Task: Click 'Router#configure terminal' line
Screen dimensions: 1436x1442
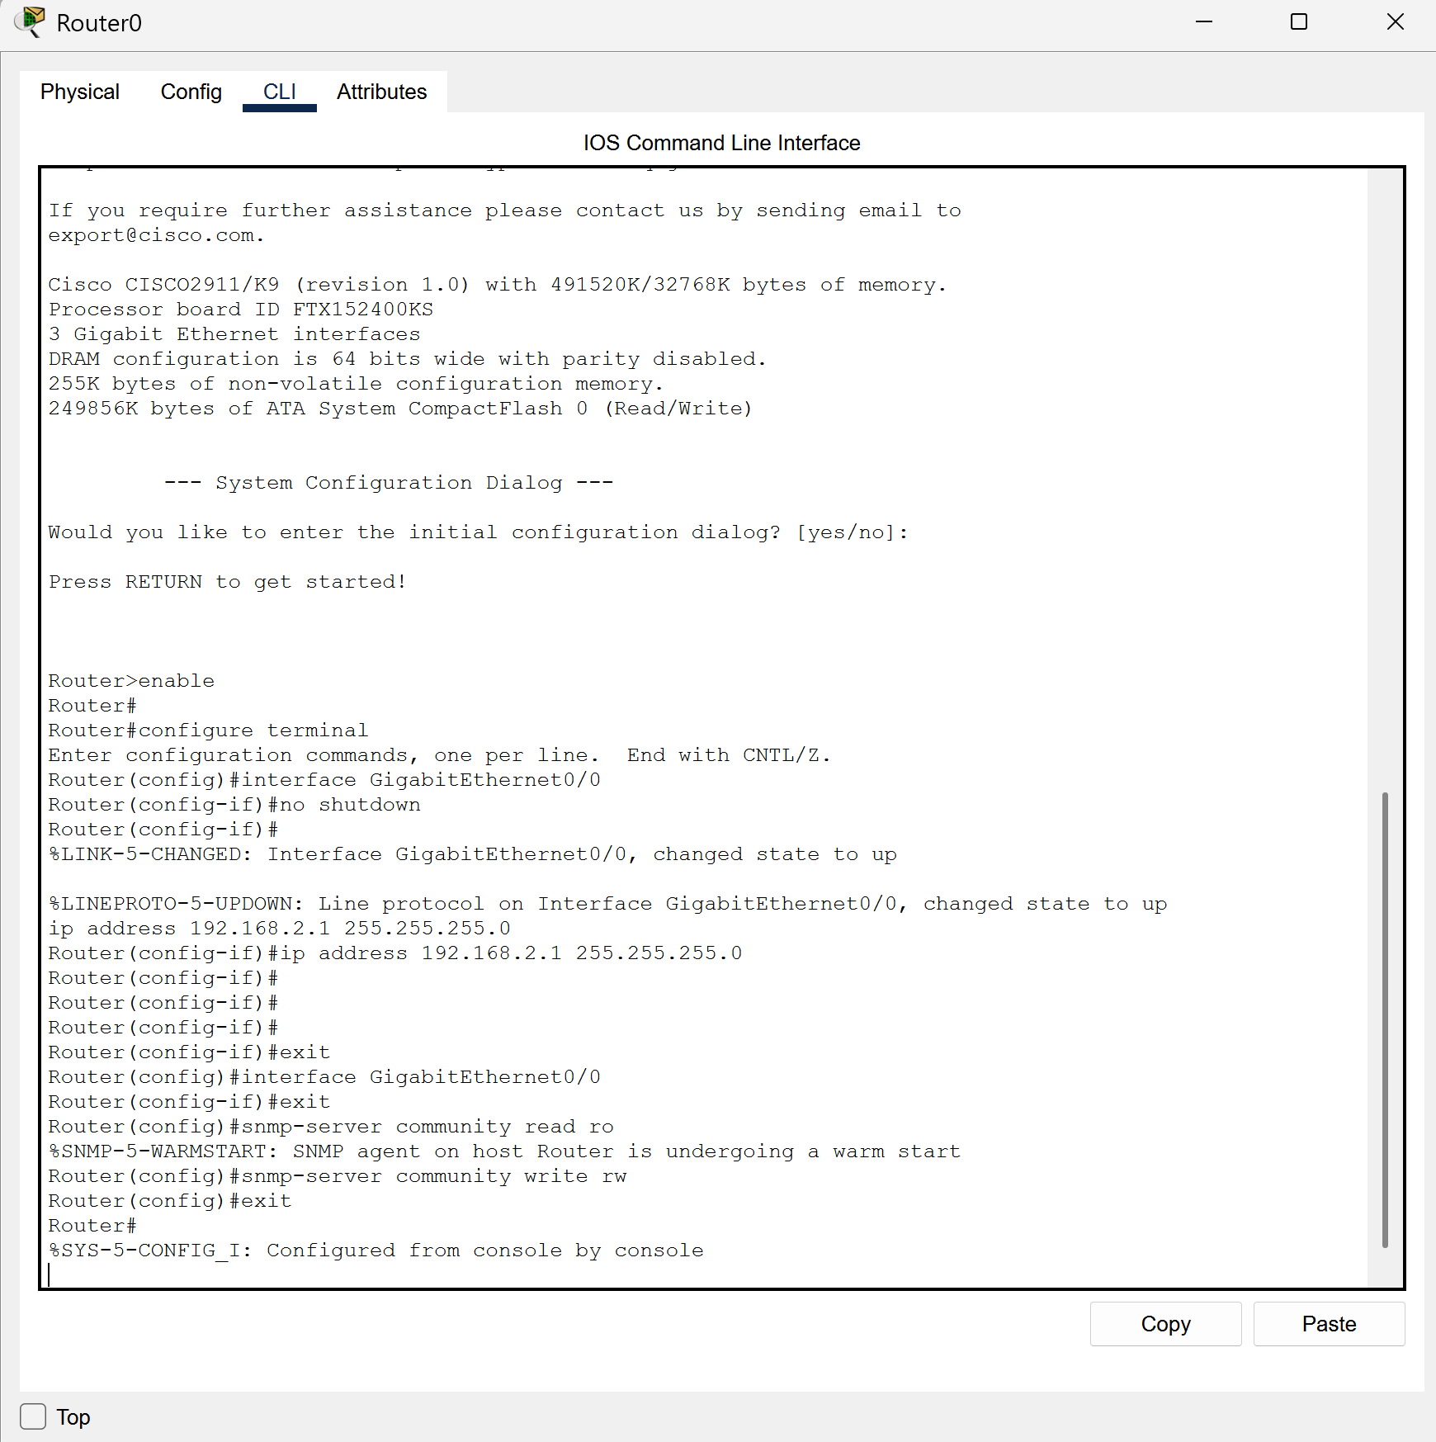Action: [x=208, y=730]
